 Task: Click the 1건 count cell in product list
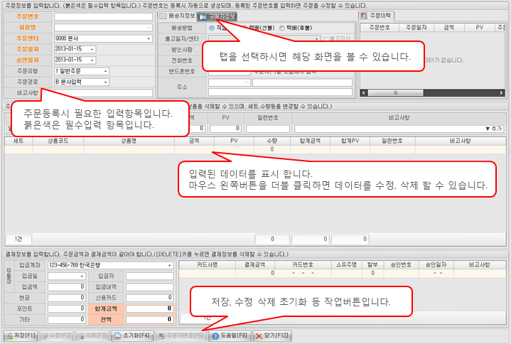pyautogui.click(x=18, y=239)
